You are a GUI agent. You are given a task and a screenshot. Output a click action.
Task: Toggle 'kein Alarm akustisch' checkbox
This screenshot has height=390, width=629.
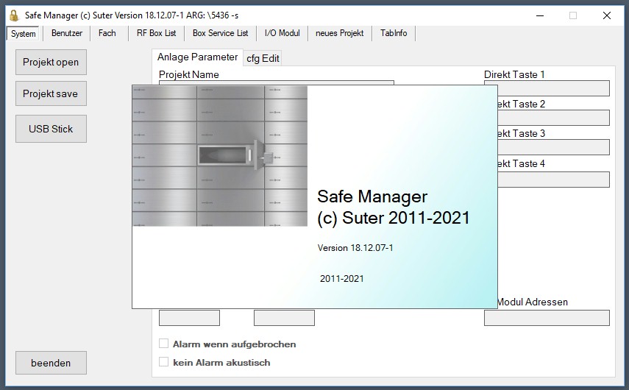click(164, 362)
